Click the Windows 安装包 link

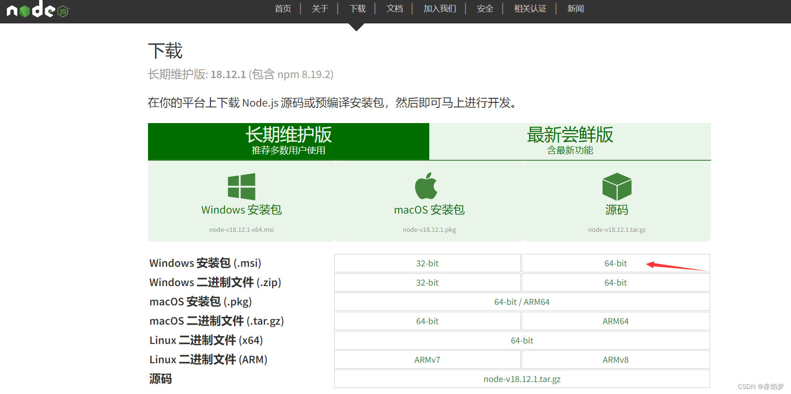tap(241, 210)
